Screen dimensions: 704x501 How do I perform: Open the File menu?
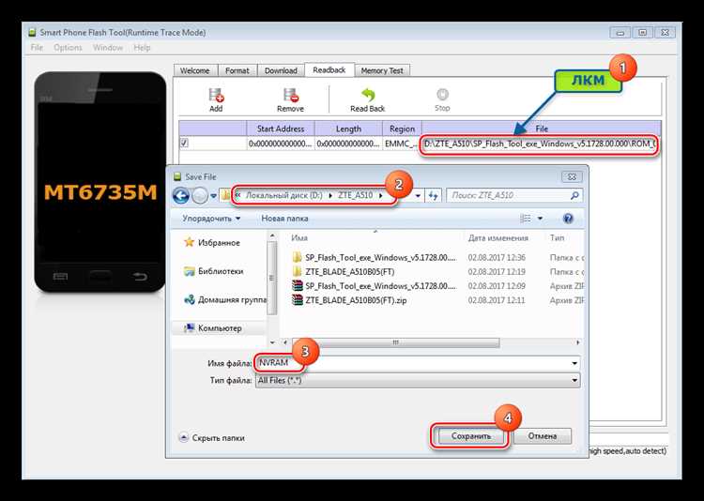(37, 48)
